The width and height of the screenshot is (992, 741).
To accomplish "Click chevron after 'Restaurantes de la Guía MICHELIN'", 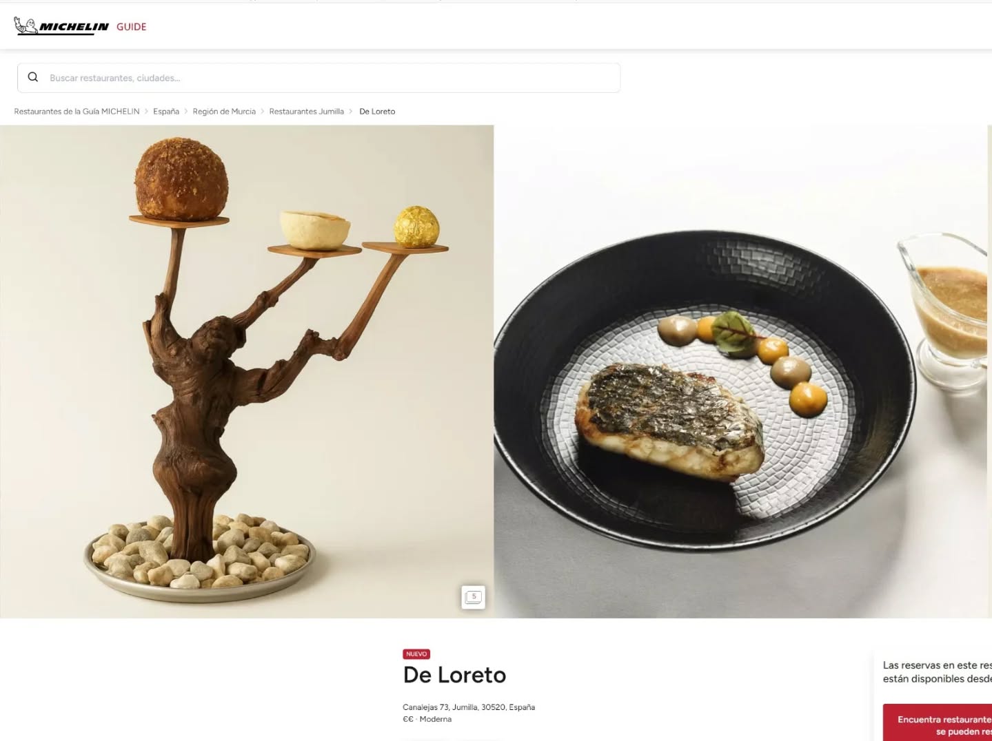I will coord(146,112).
